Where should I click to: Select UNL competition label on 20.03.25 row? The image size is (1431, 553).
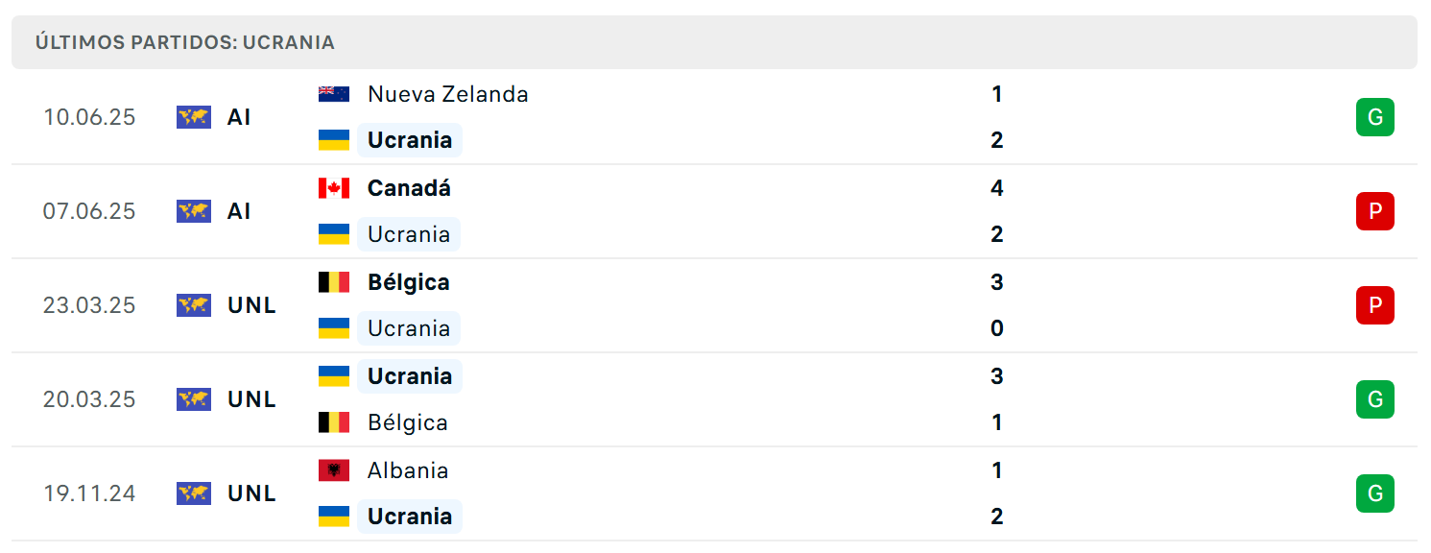[x=252, y=399]
